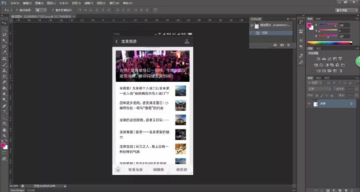This screenshot has height=192, width=360.
Task: Switch to the Swatches tab
Action: click(318, 19)
